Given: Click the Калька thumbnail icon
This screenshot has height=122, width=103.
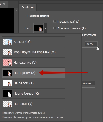Looking at the screenshot, I should 8,42.
